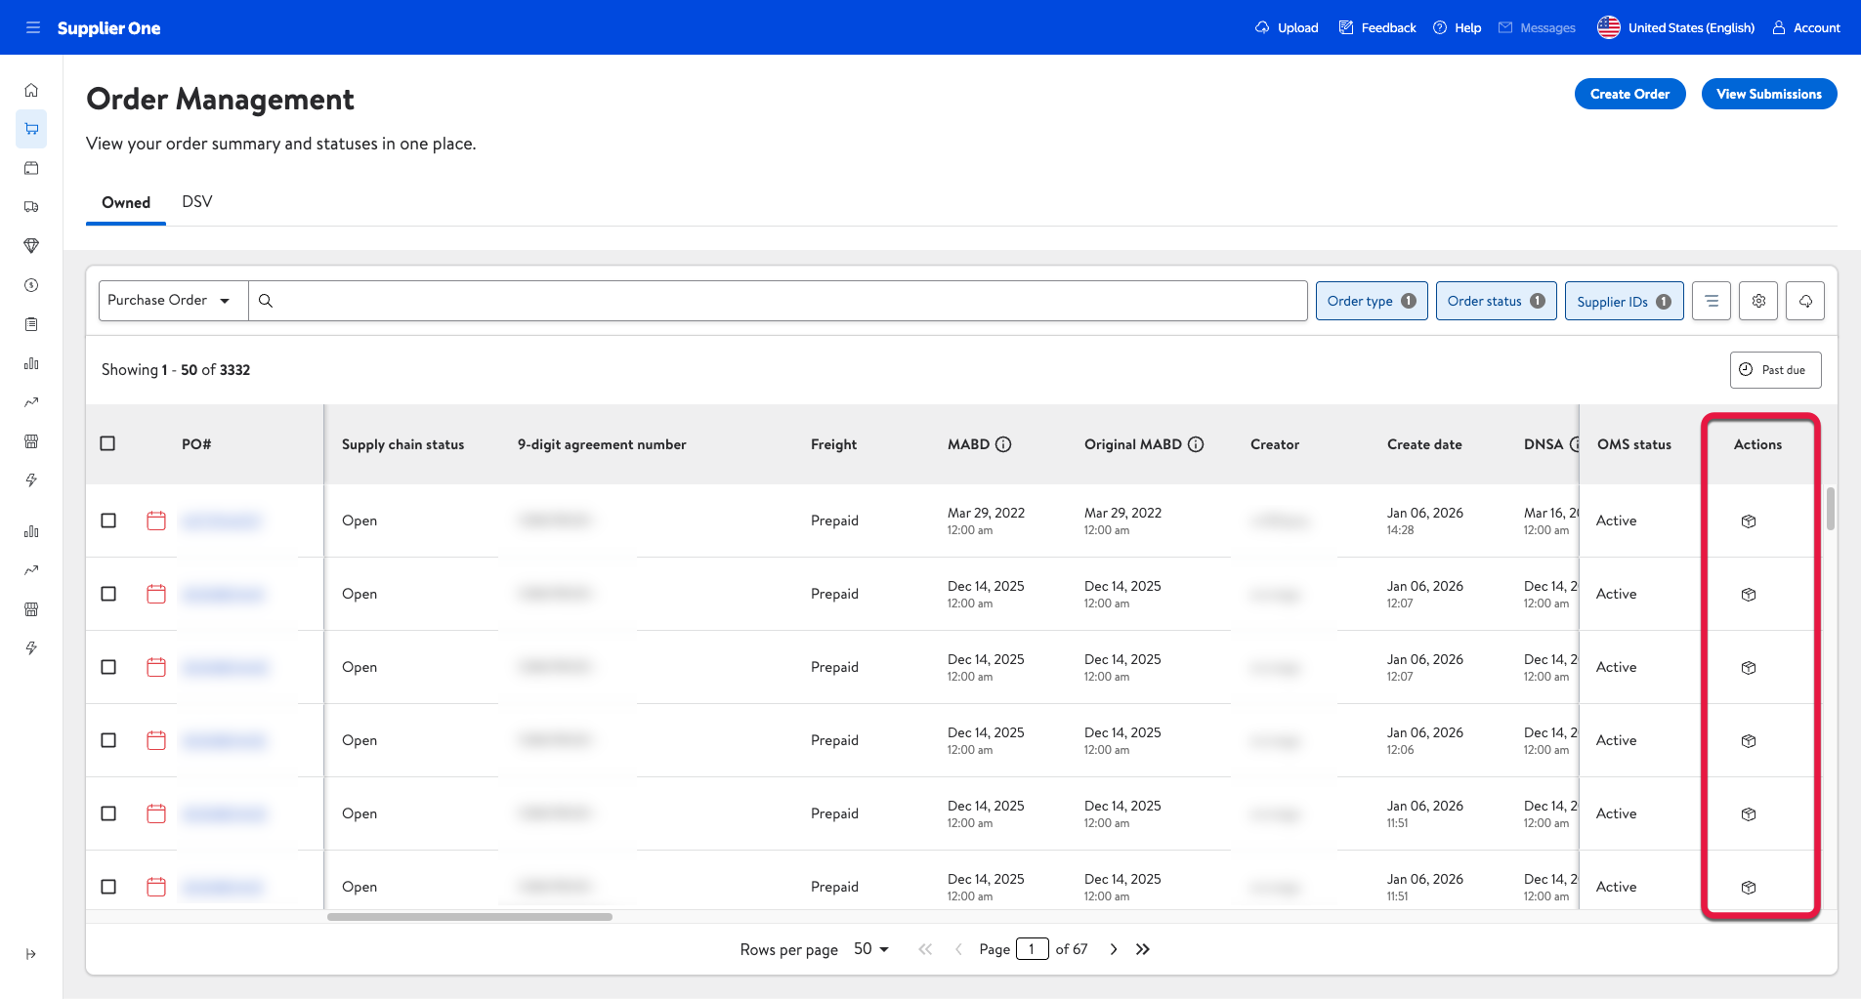Expand the Rows per page dropdown

click(870, 949)
